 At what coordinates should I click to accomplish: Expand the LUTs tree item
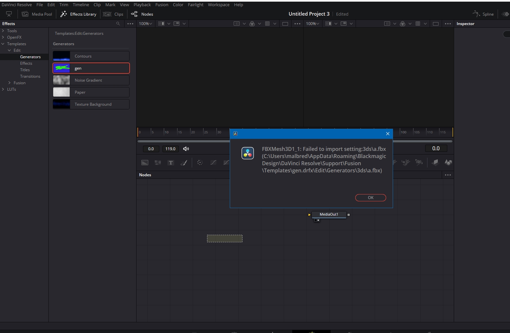pos(3,89)
